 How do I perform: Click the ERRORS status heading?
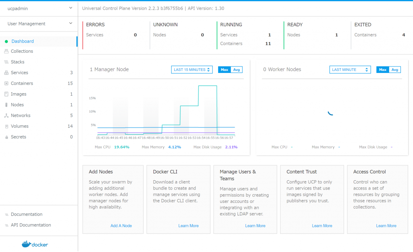pos(95,25)
